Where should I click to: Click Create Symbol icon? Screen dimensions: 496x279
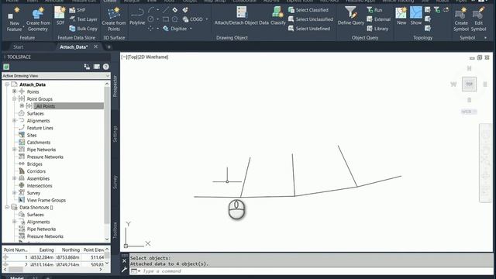click(x=461, y=19)
